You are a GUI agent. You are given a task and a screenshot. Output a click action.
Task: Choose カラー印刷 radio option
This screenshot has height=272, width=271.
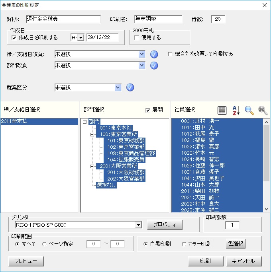(x=184, y=244)
